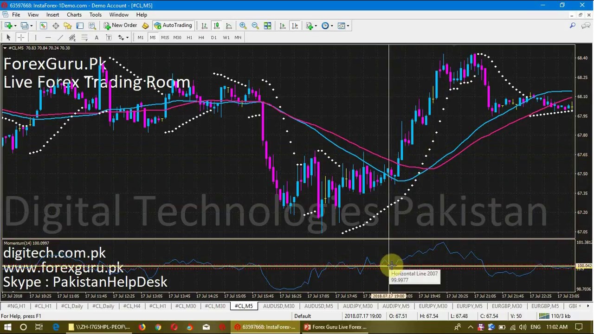
Task: Expand the New Chart dropdown arrow
Action: pyautogui.click(x=15, y=26)
